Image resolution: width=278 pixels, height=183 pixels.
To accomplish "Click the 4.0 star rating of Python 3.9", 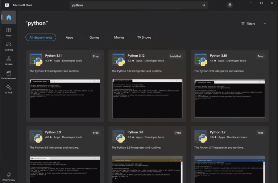I will (49, 137).
